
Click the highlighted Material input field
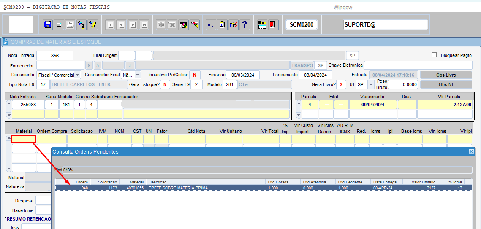23,139
